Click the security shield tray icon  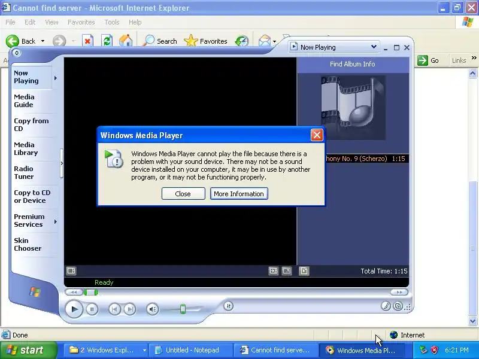point(434,350)
